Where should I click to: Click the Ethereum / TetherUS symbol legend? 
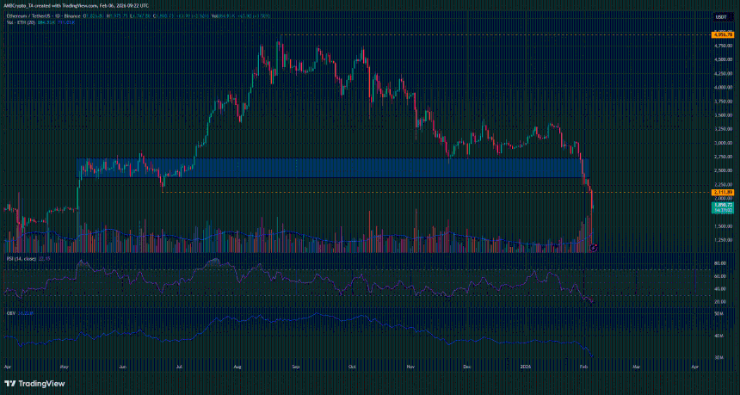[x=41, y=16]
